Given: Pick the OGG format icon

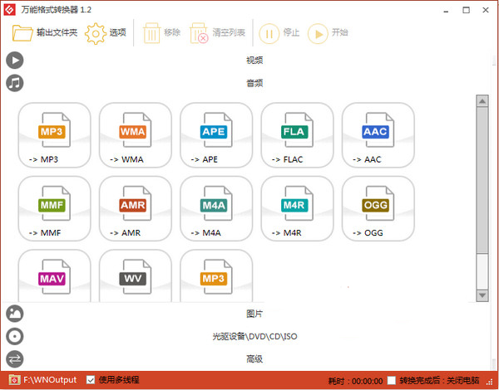Looking at the screenshot, I should coord(378,208).
